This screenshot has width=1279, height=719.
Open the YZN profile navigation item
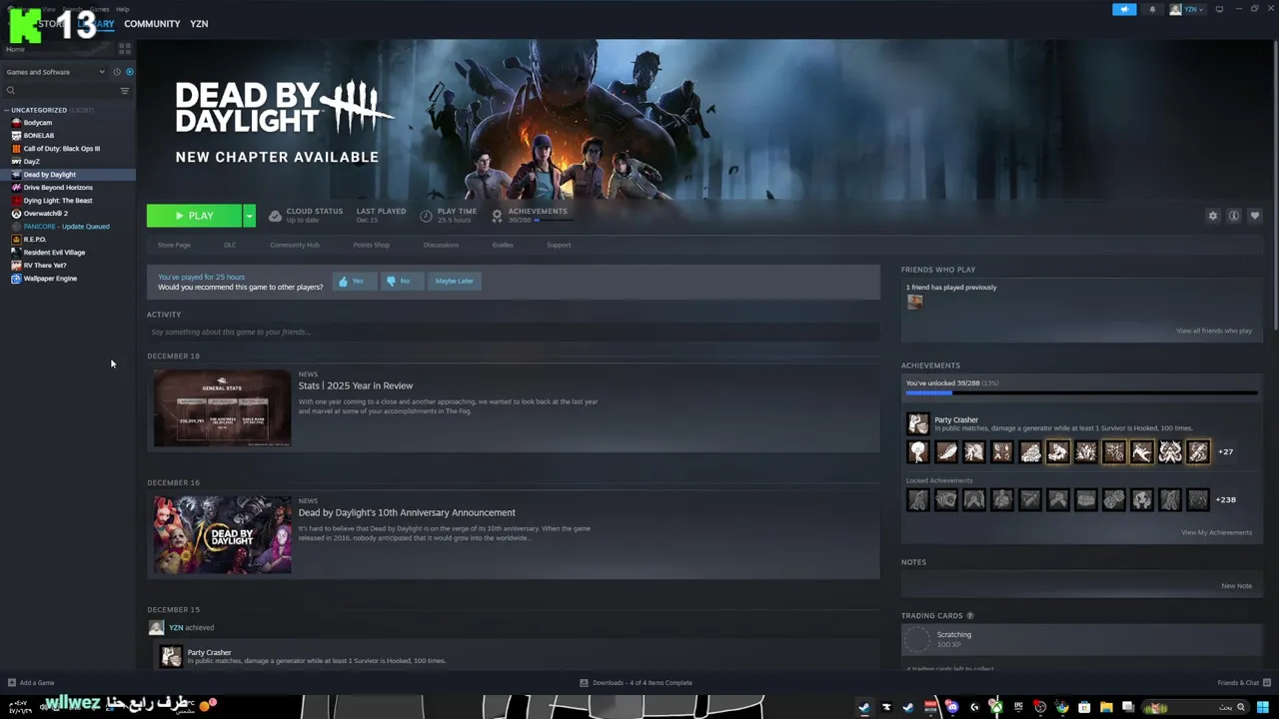199,24
